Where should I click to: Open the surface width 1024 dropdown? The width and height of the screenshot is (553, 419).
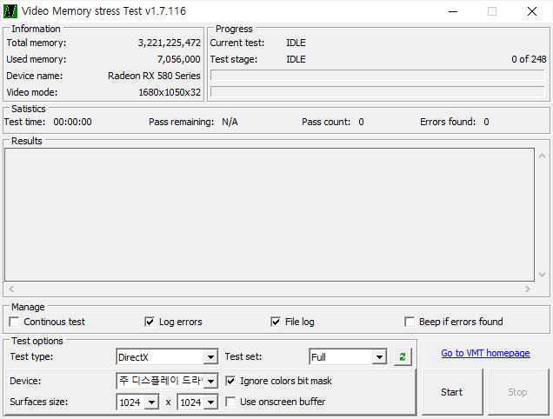(151, 402)
